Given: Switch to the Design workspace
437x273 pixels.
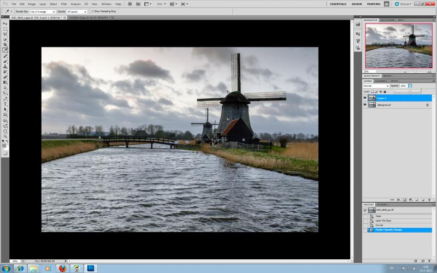Looking at the screenshot, I should point(357,4).
